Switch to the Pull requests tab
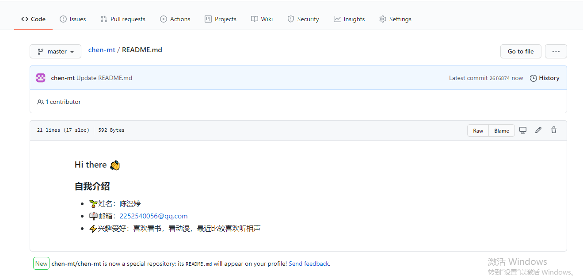The width and height of the screenshot is (583, 279). tap(122, 19)
